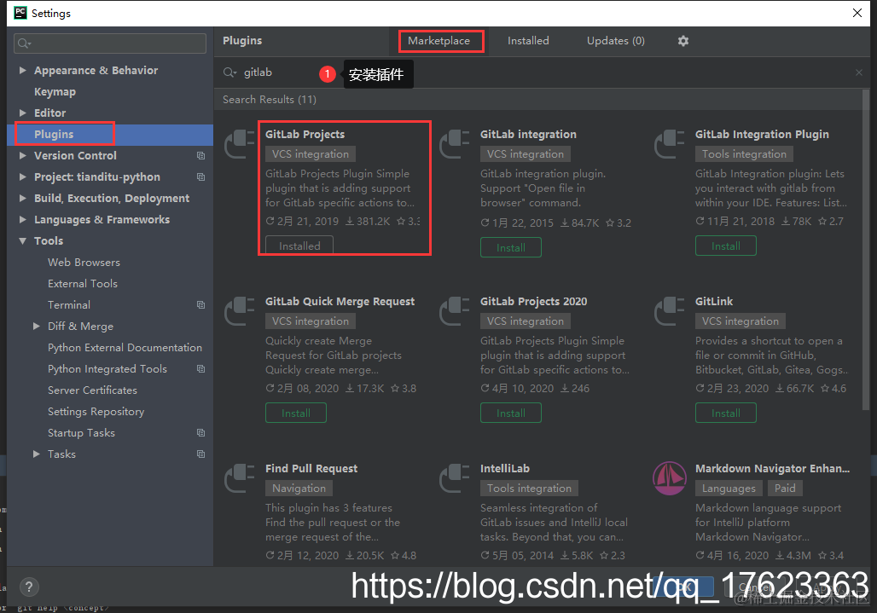The image size is (877, 613).
Task: Open the plugins settings gear icon
Action: coord(683,41)
